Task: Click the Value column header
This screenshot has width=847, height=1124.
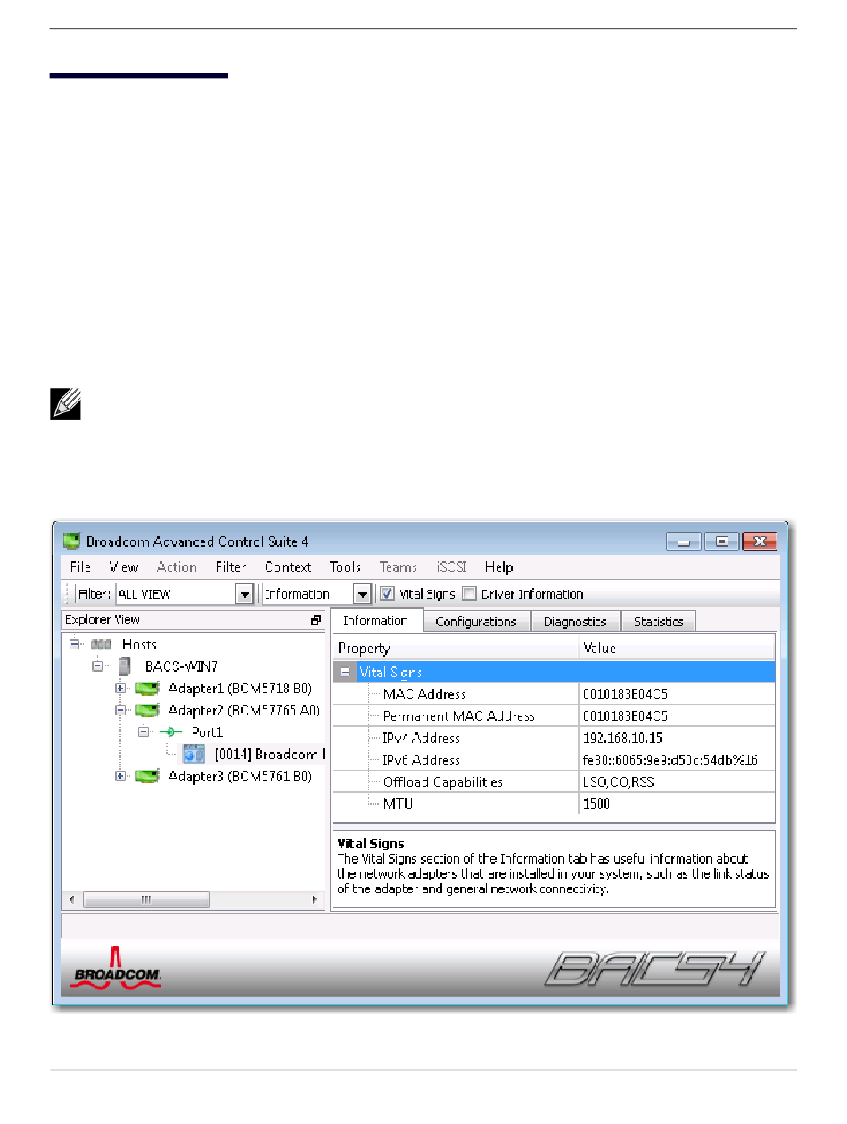Action: (677, 649)
